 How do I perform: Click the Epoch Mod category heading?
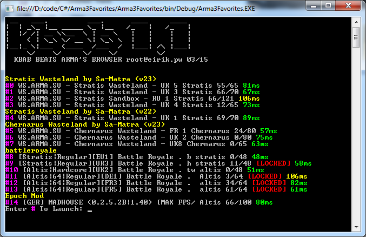coord(24,196)
